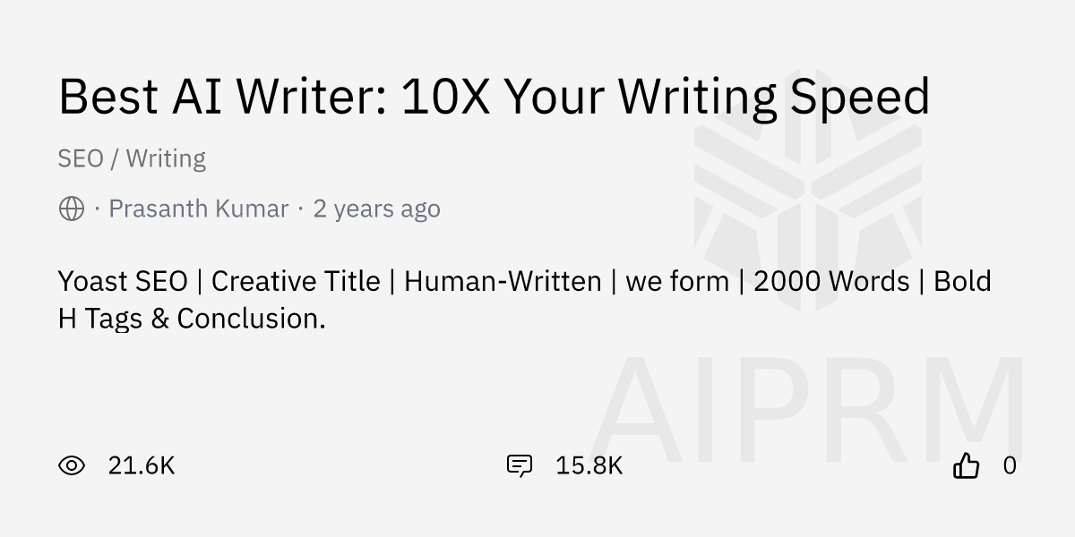Select the SEO topic label
This screenshot has height=537, width=1075.
(x=81, y=158)
